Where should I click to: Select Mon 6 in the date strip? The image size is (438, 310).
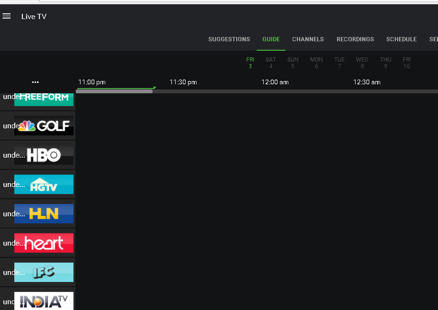click(x=316, y=63)
